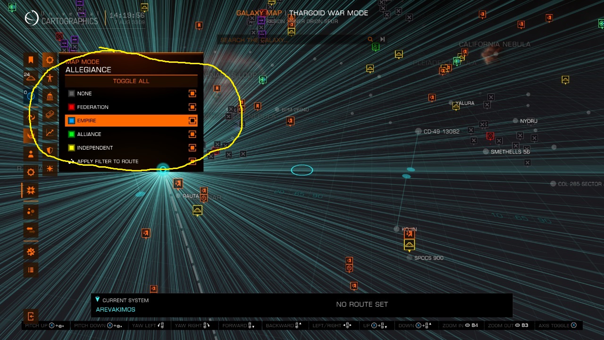
Task: Click the Zoom In control hint
Action: pos(459,325)
